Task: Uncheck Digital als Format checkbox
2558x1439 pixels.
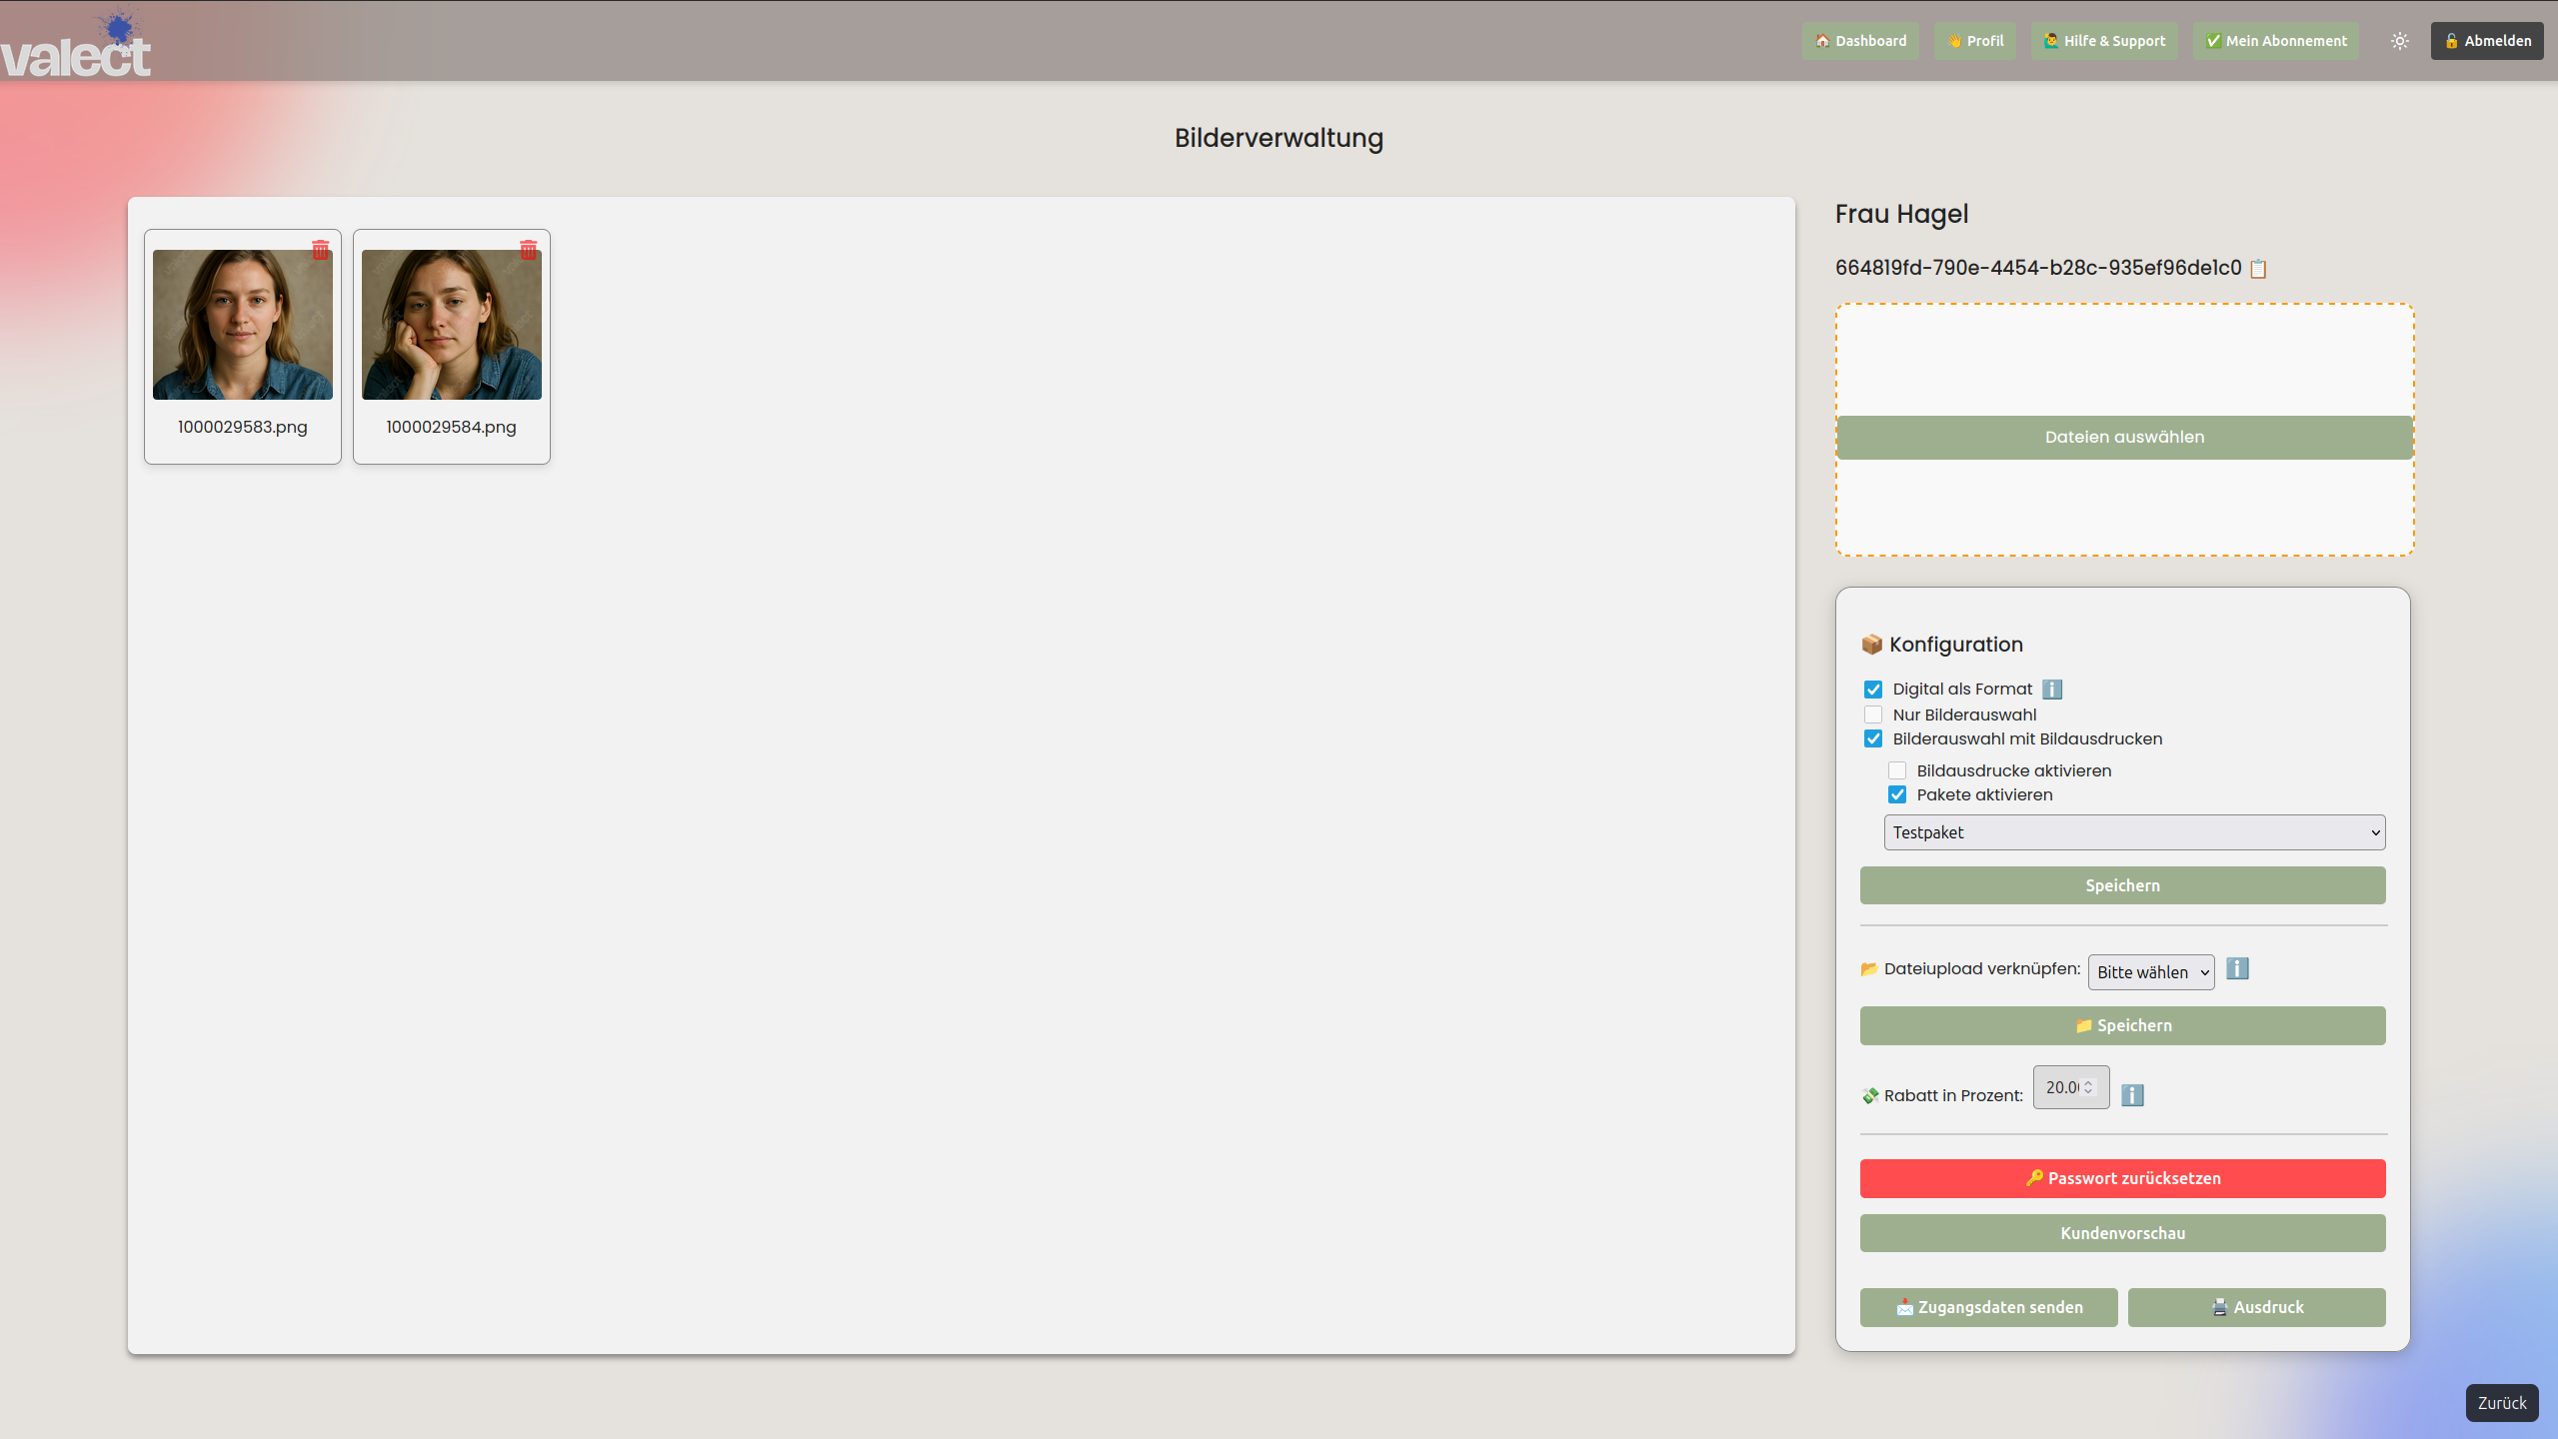Action: click(1873, 690)
